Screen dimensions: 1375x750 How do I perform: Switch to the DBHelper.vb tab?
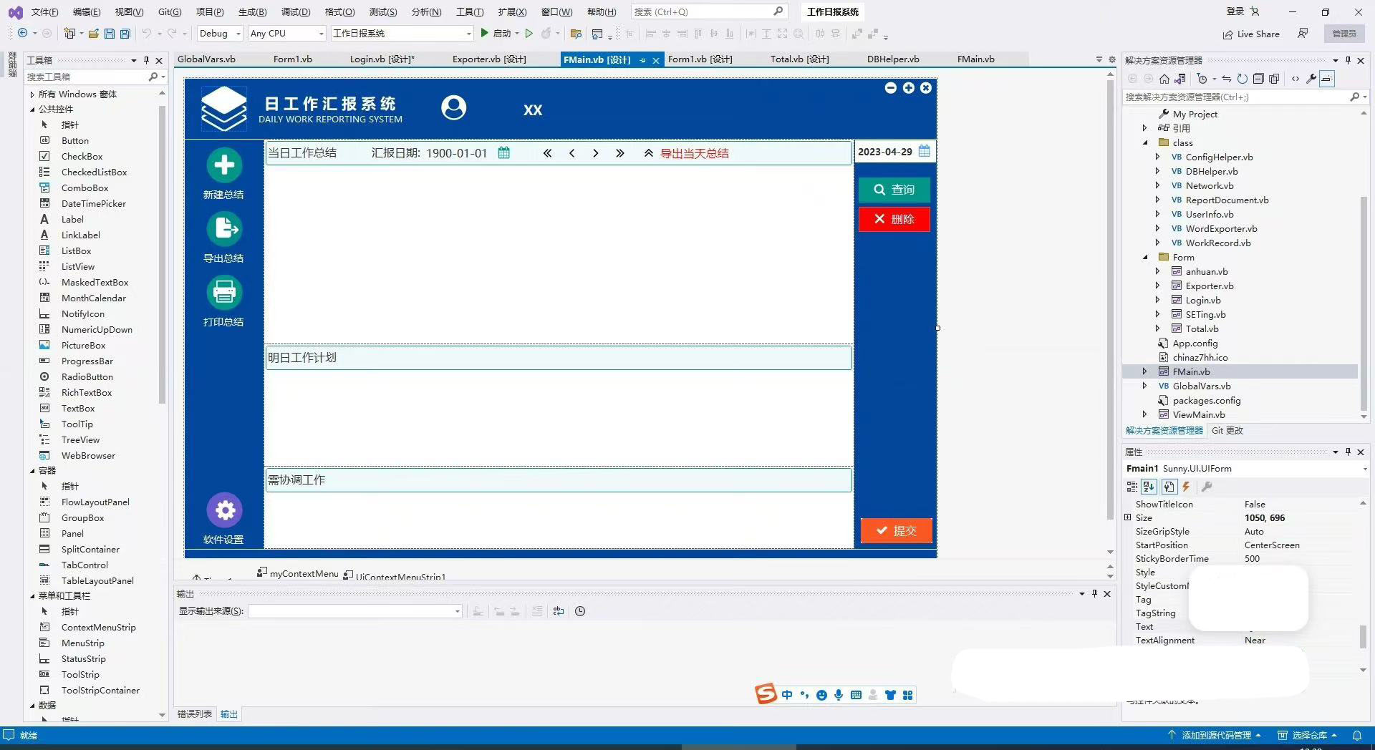pyautogui.click(x=892, y=59)
